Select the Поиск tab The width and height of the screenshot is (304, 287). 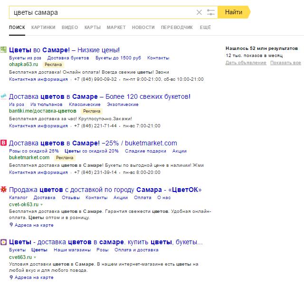click(x=17, y=28)
